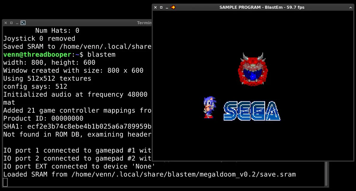Click 'Loaded SRAM from' path line
Screen dimensions: 356x191
click(x=150, y=174)
